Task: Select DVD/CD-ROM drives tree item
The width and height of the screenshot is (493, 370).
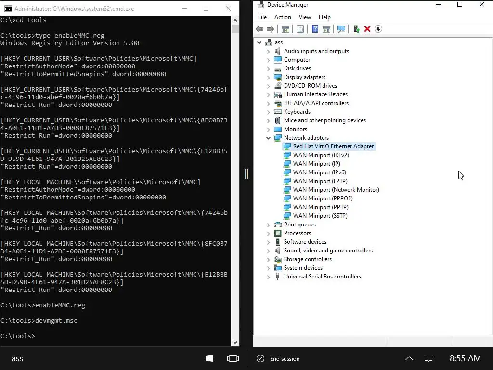Action: pyautogui.click(x=311, y=86)
